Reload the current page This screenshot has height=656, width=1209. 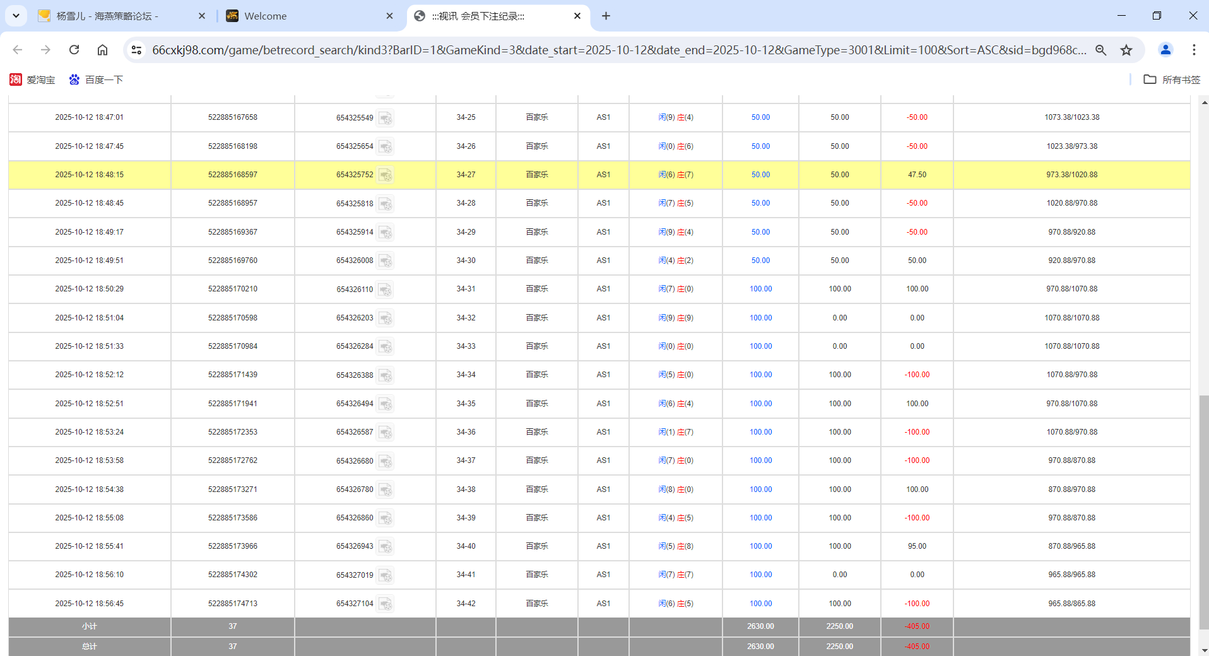pyautogui.click(x=74, y=50)
